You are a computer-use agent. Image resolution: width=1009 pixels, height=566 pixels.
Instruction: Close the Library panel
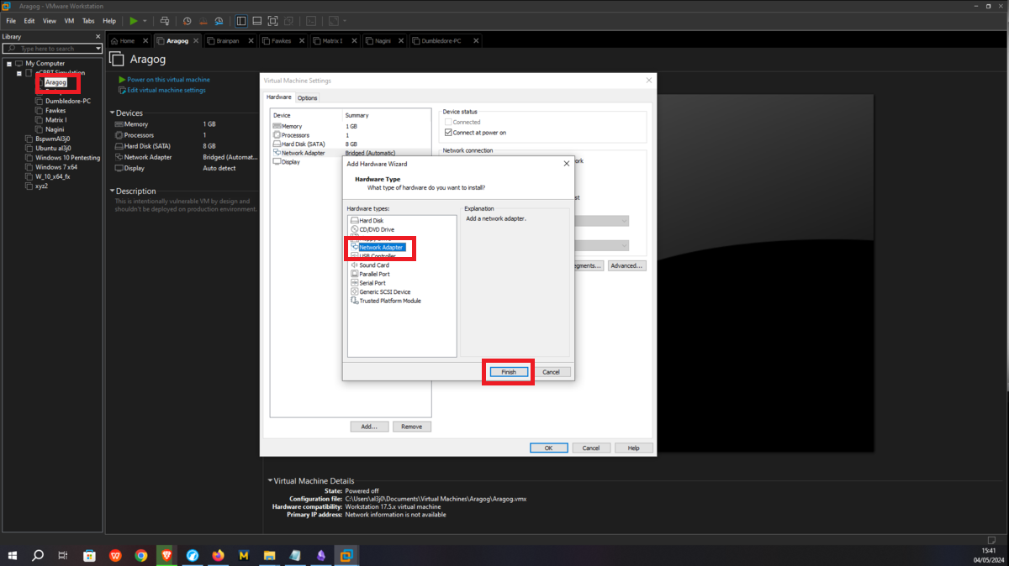(98, 37)
